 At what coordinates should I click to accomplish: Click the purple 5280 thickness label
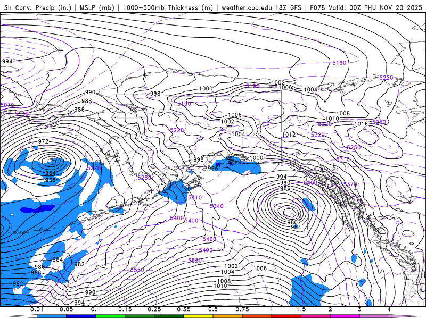144,178
